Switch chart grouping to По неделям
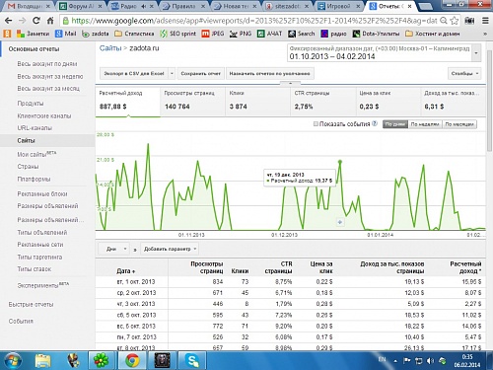 tap(425, 124)
